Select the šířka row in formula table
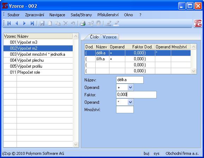The image size is (204, 158). (x=138, y=59)
